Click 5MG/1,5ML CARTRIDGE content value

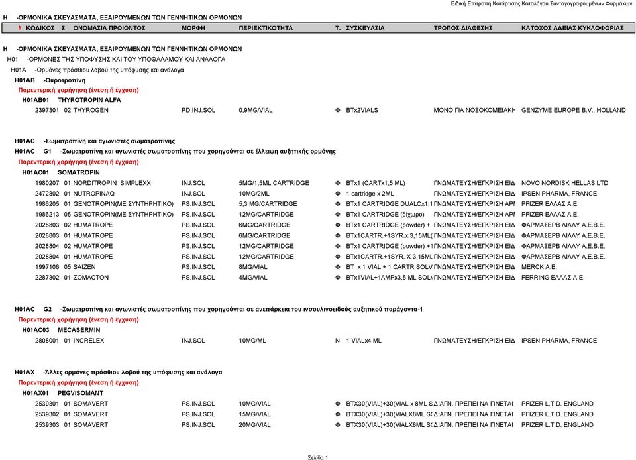pos(274,183)
